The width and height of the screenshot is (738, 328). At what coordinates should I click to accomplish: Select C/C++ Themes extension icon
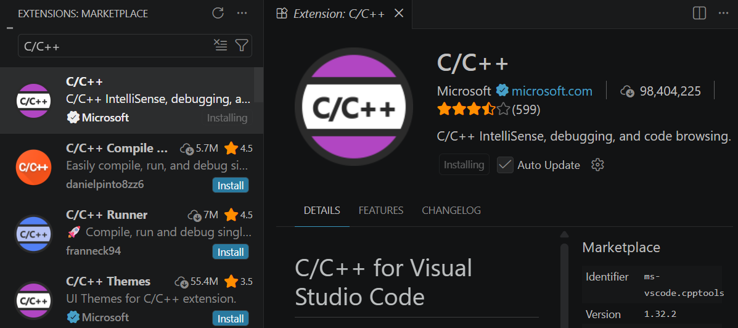click(x=33, y=300)
